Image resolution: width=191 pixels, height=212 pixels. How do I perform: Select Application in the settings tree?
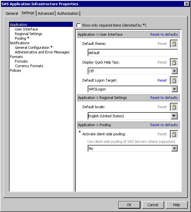click(41, 25)
